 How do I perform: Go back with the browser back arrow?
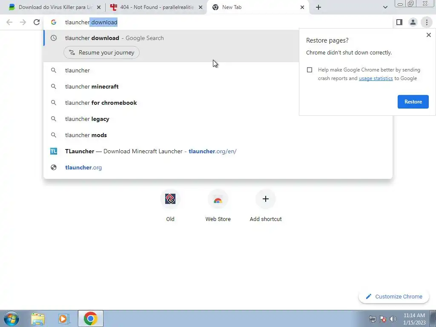coord(9,22)
